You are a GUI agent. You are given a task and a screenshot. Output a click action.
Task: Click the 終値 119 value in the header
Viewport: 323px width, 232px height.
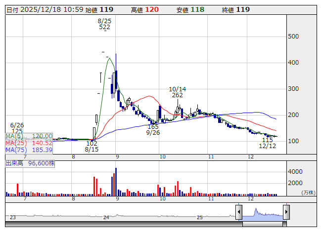pyautogui.click(x=243, y=9)
